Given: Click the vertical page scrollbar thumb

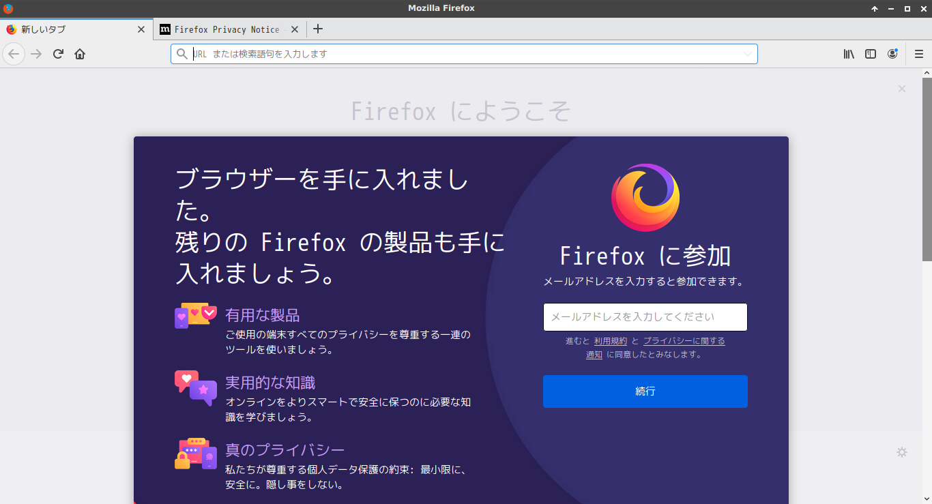Looking at the screenshot, I should [927, 168].
